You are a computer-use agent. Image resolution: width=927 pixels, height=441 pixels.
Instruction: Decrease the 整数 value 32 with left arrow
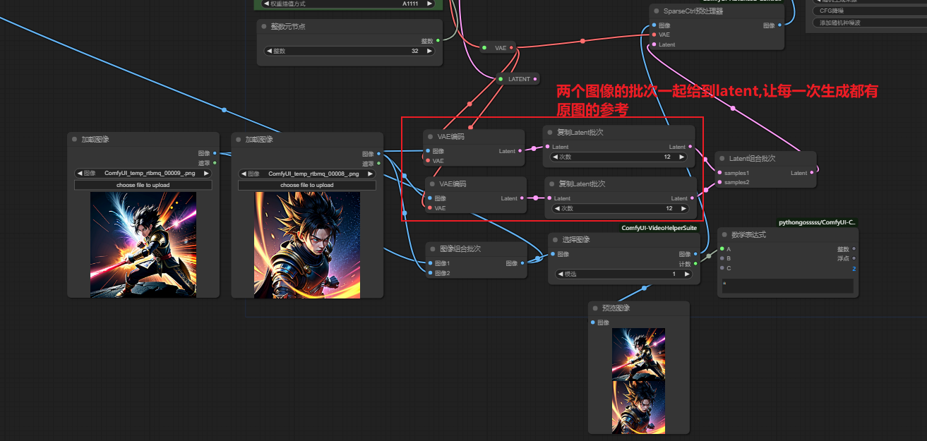click(269, 51)
